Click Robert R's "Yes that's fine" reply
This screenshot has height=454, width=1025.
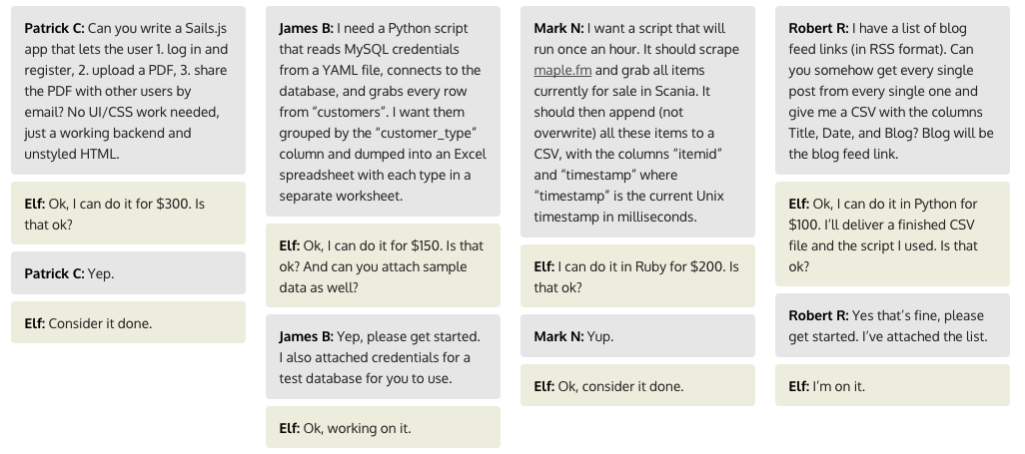[892, 325]
